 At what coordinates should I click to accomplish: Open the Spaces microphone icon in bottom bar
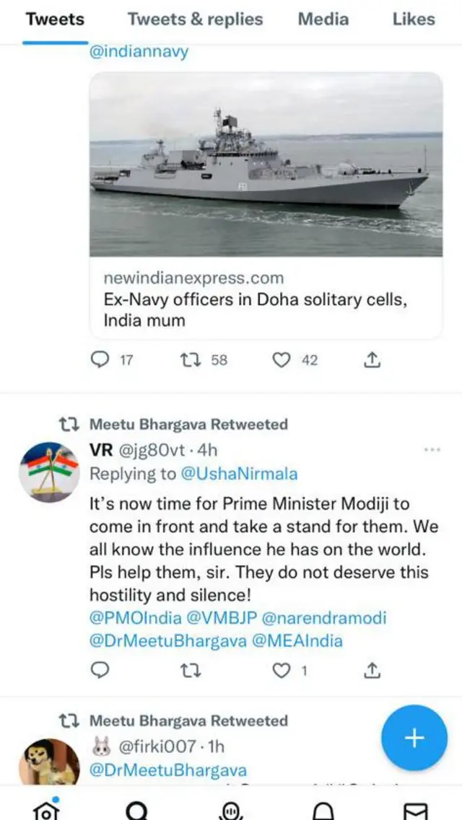click(x=231, y=810)
